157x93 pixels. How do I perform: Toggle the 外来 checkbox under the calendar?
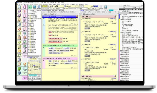(x=29, y=78)
